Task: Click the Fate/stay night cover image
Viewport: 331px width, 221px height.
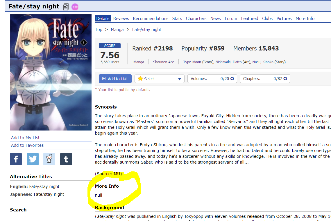Action: click(51, 73)
